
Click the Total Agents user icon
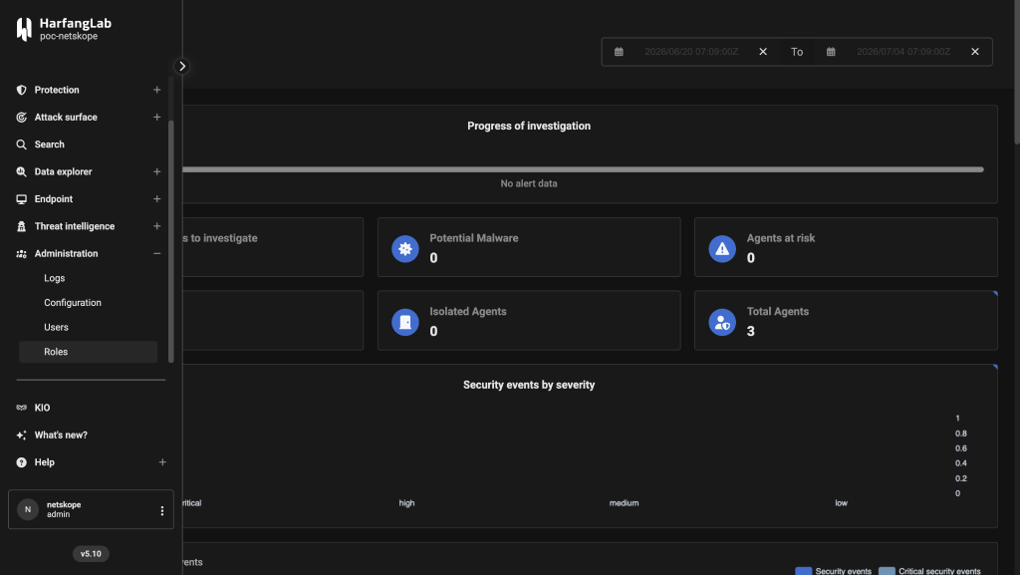[722, 322]
